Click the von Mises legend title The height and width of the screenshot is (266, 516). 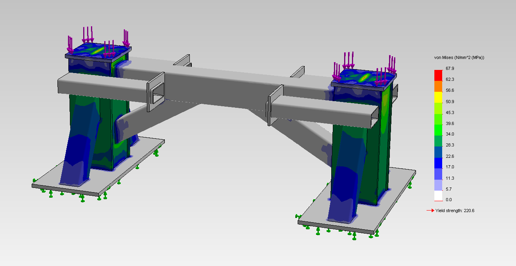tap(459, 57)
